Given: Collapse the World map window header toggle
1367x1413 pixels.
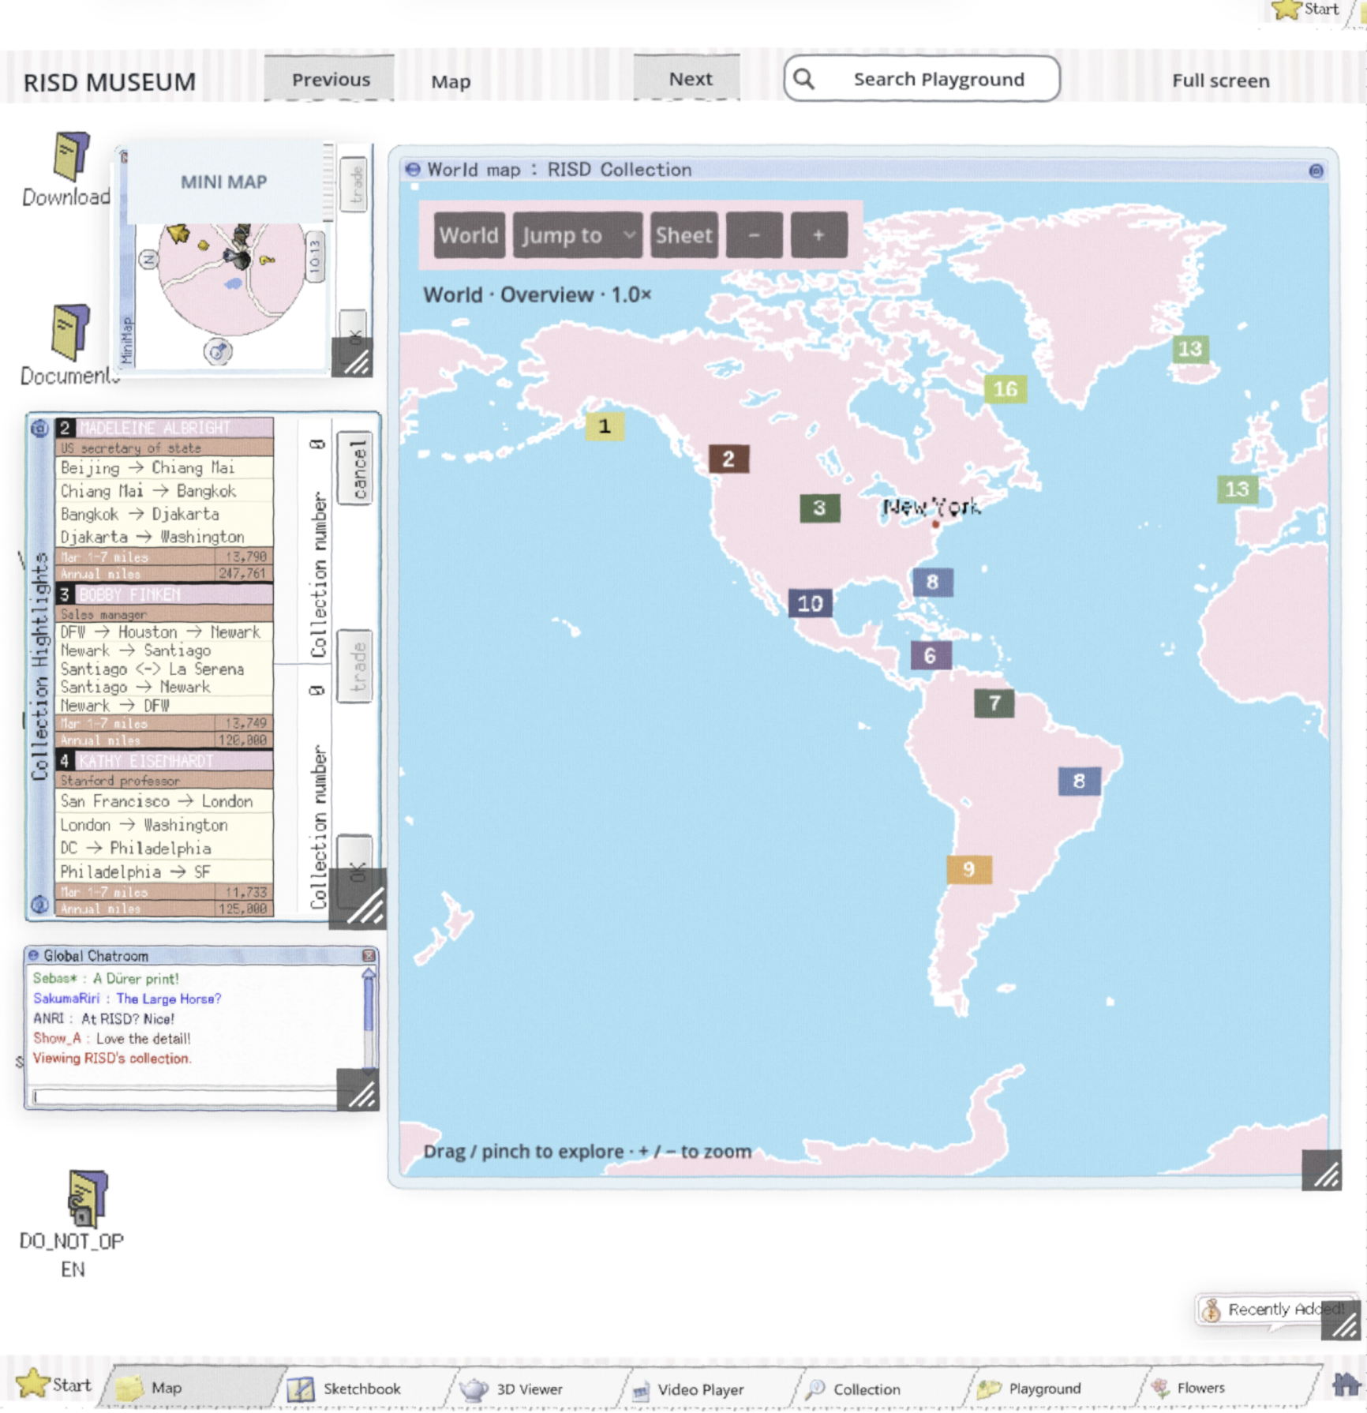Looking at the screenshot, I should coord(413,169).
